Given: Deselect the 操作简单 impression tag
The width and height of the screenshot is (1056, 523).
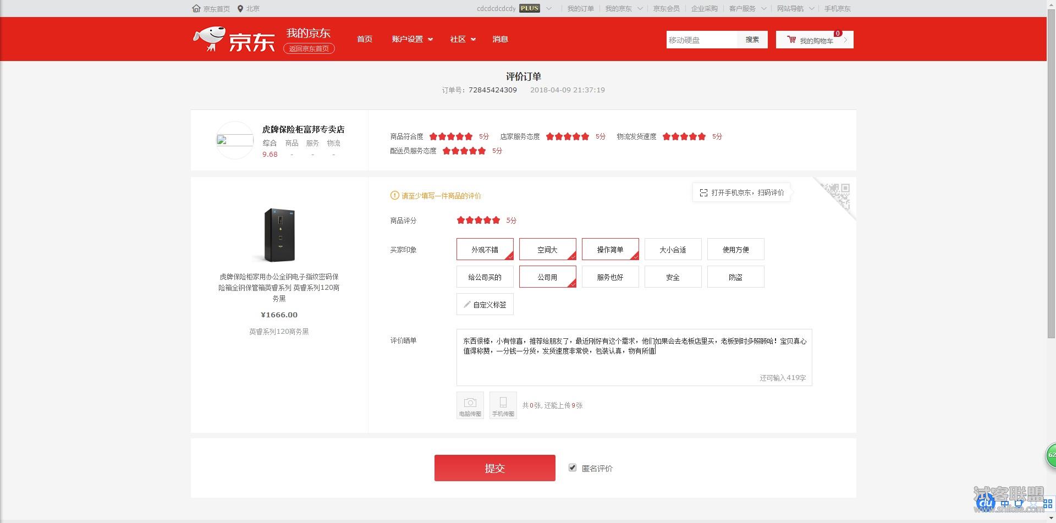Looking at the screenshot, I should (x=610, y=249).
